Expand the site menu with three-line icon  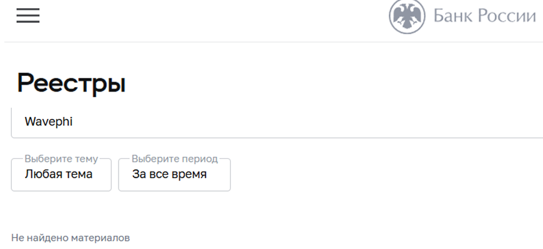tap(27, 16)
